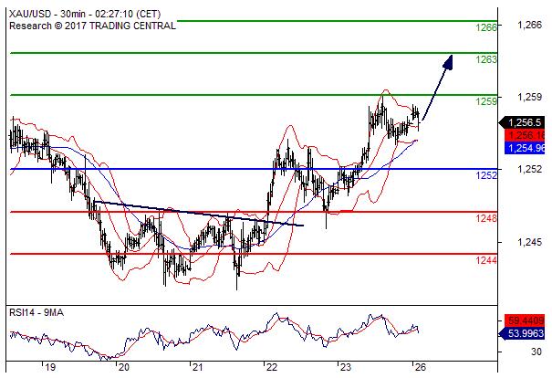Click the red 58.4409 RSI value tag

tap(525, 320)
